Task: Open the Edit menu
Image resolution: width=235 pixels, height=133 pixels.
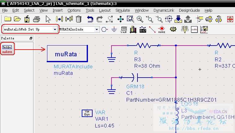Action: coord(15,10)
